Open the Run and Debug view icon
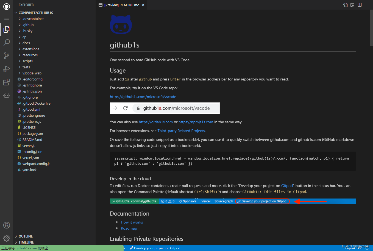The image size is (373, 251). click(x=7, y=69)
